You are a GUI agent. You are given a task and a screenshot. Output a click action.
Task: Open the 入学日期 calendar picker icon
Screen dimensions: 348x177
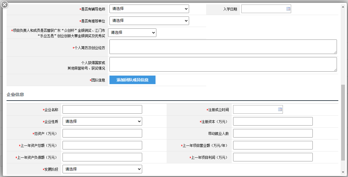pos(288,9)
